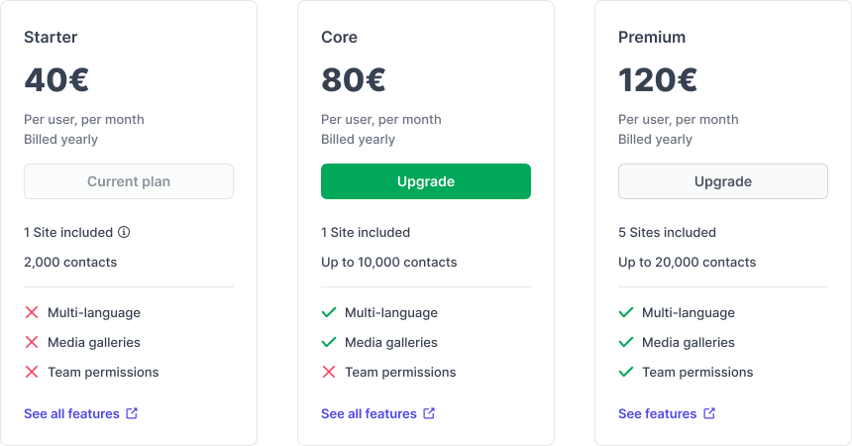
Task: Click green check beside Premium Team permissions
Action: tap(626, 372)
